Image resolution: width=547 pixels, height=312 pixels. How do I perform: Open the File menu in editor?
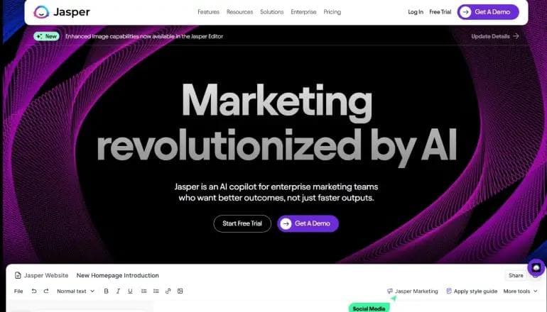pyautogui.click(x=18, y=291)
